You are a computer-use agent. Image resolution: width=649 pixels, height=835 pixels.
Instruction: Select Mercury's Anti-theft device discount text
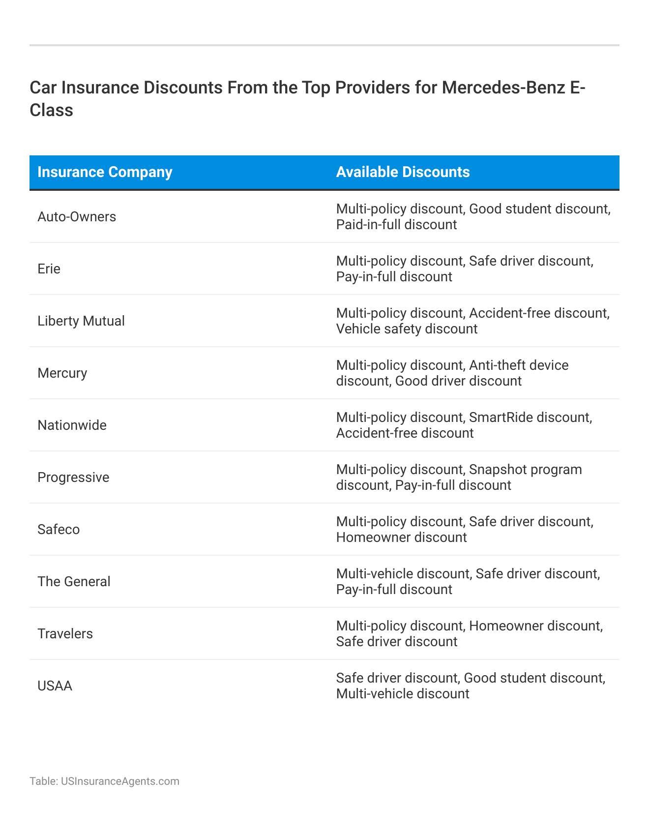tap(519, 365)
